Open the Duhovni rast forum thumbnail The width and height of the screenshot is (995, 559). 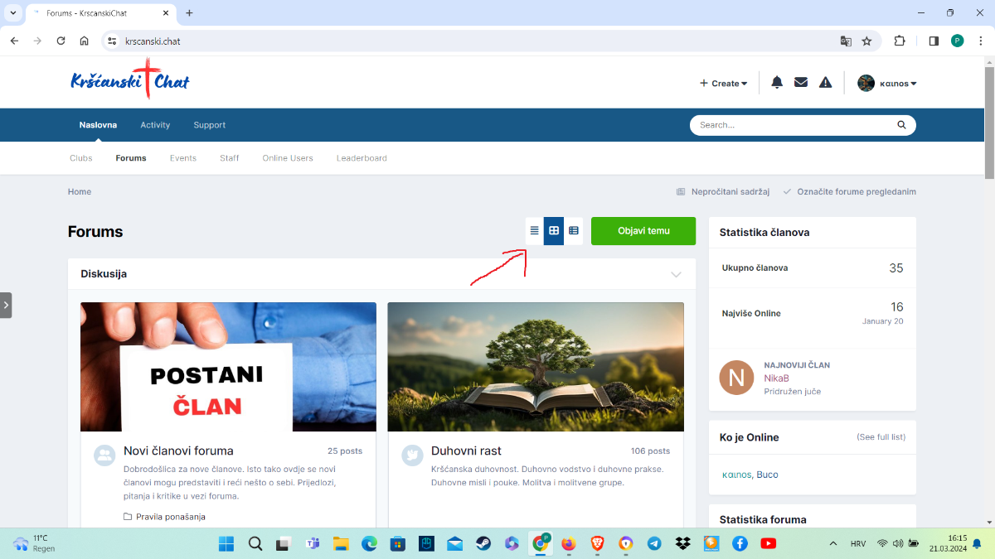(536, 366)
